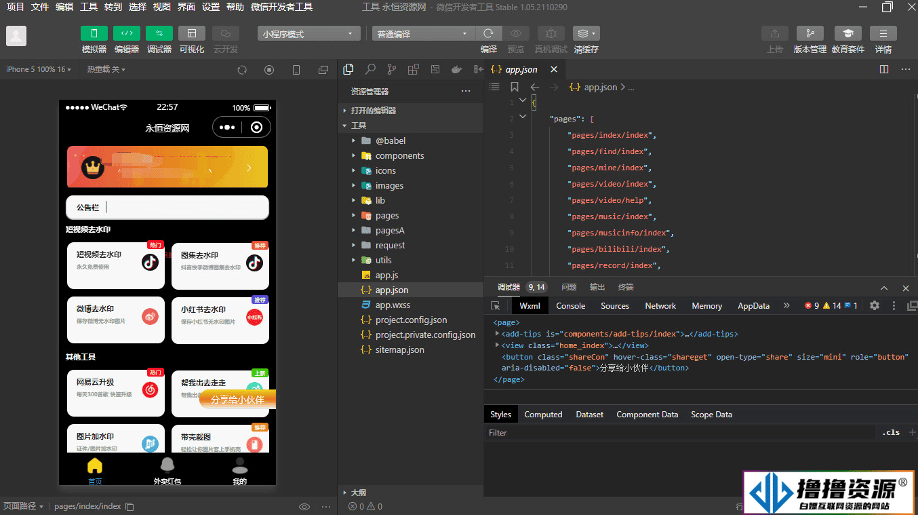The image size is (918, 515).
Task: Click the compile refresh icon
Action: pos(489,33)
